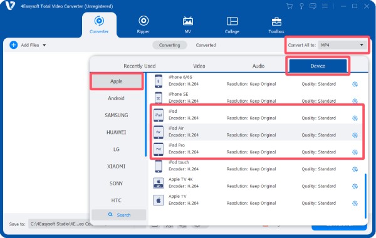Click the Search box under brand list
The image size is (376, 238).
119,215
